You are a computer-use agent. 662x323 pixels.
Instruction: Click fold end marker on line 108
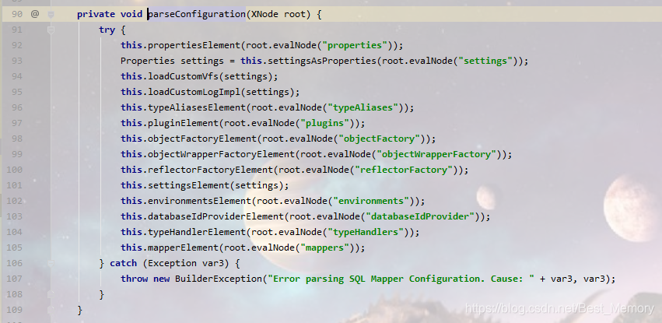(x=51, y=294)
